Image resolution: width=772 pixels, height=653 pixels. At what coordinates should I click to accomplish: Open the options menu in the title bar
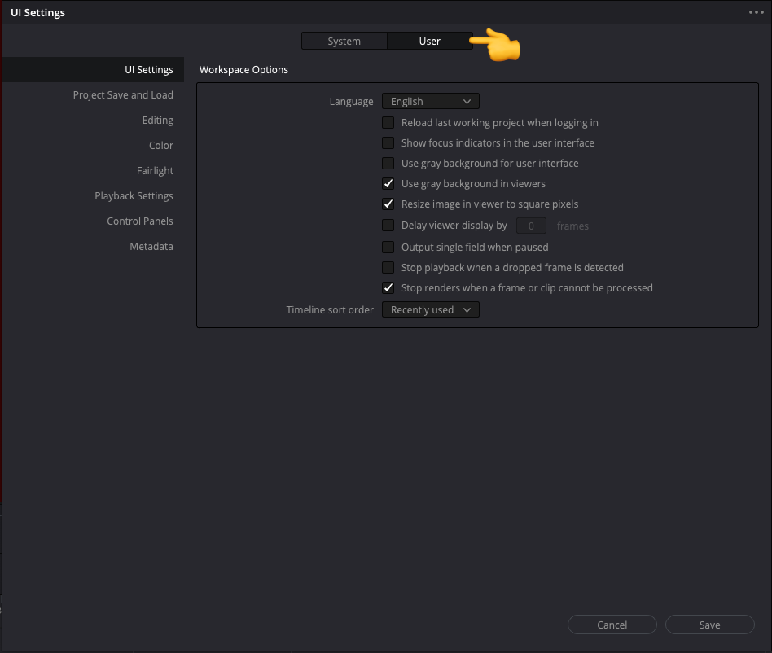(756, 12)
